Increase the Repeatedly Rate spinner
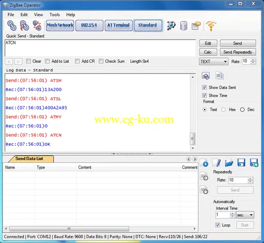The image size is (264, 243). tap(251, 179)
